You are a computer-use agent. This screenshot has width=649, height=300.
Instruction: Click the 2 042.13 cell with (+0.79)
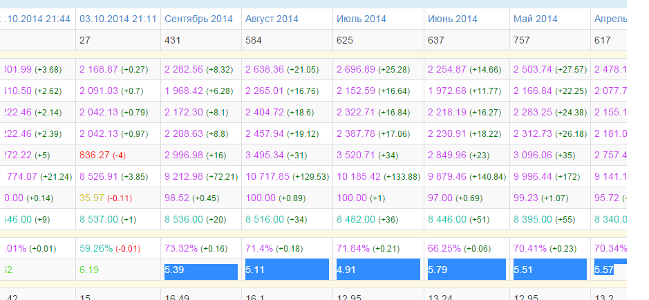(x=114, y=113)
